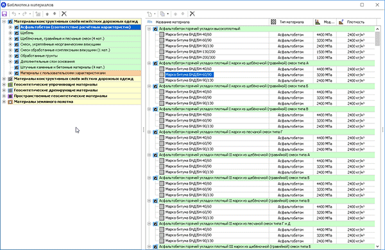Click the Плотность column header
The height and width of the screenshot is (250, 385).
coord(356,22)
